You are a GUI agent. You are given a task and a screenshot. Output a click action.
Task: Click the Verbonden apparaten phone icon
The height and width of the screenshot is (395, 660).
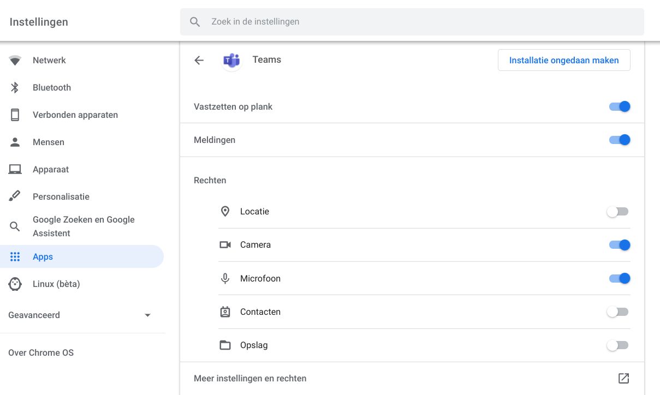(15, 115)
